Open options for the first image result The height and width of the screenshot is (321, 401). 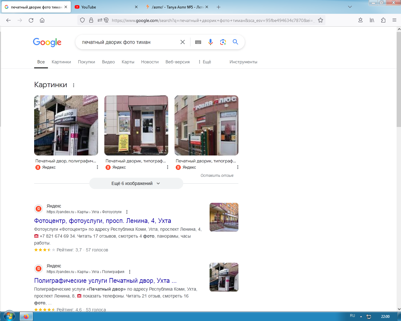tap(97, 167)
